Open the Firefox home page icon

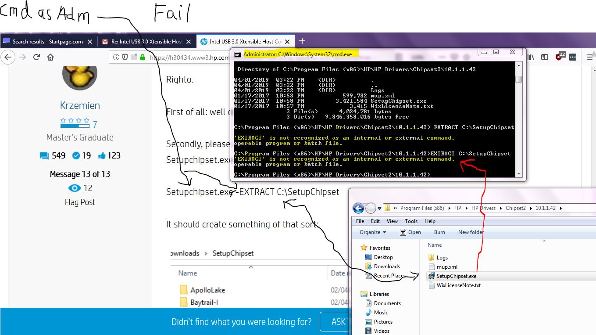pyautogui.click(x=50, y=57)
